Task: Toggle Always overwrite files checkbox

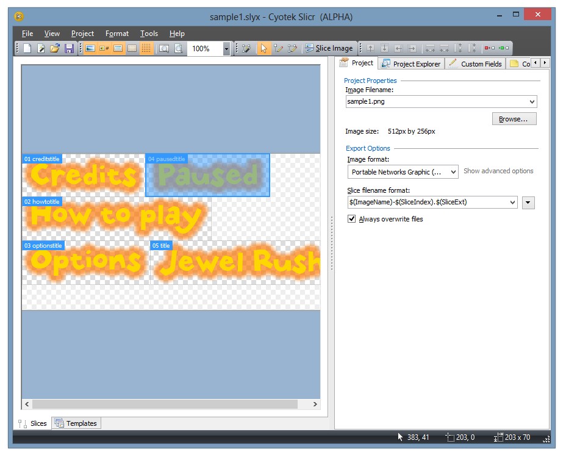Action: pyautogui.click(x=351, y=219)
